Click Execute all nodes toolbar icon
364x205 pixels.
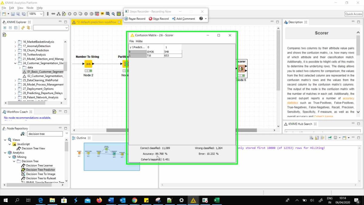pos(75,14)
